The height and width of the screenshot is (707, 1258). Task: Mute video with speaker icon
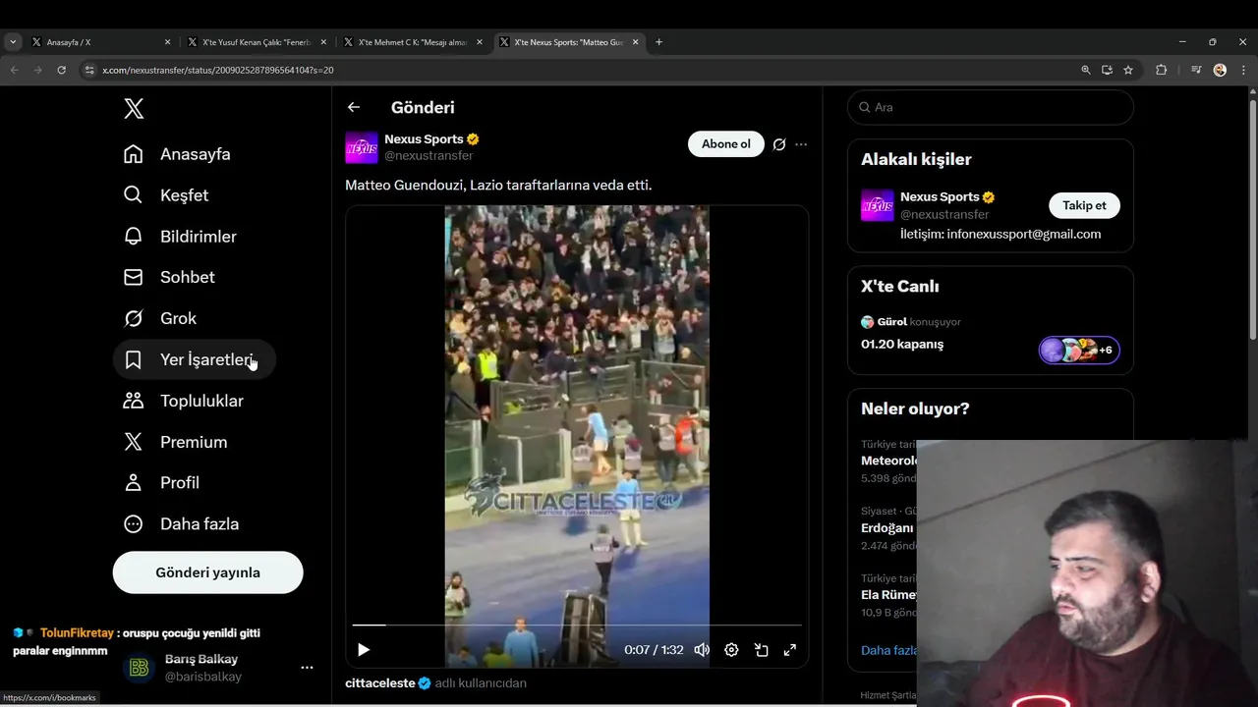(702, 650)
